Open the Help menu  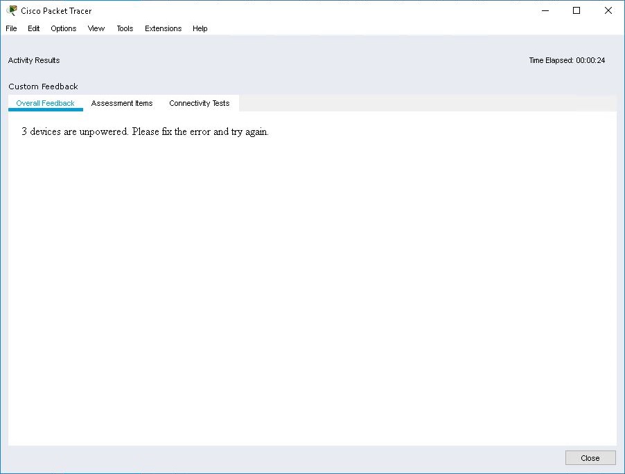pos(200,28)
